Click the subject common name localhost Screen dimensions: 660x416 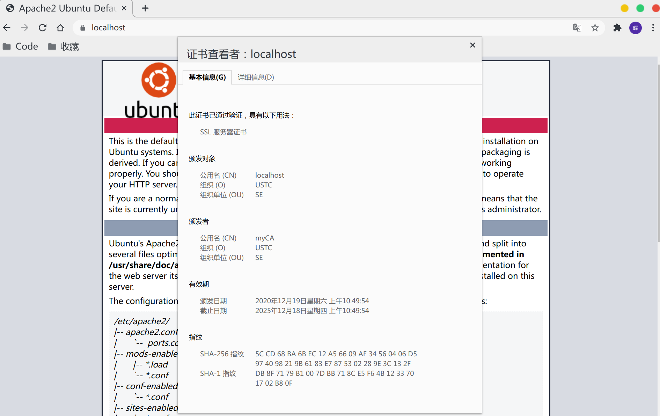pos(270,175)
